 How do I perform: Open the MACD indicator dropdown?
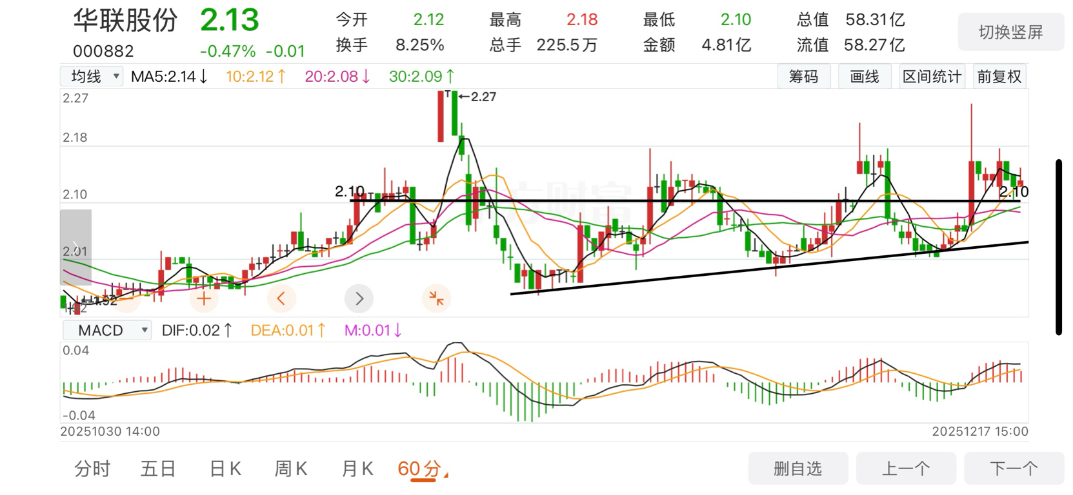pyautogui.click(x=107, y=331)
